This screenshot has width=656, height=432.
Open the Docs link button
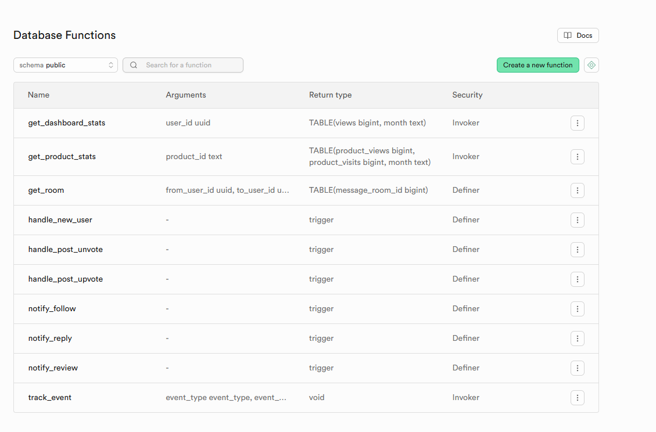click(x=578, y=35)
